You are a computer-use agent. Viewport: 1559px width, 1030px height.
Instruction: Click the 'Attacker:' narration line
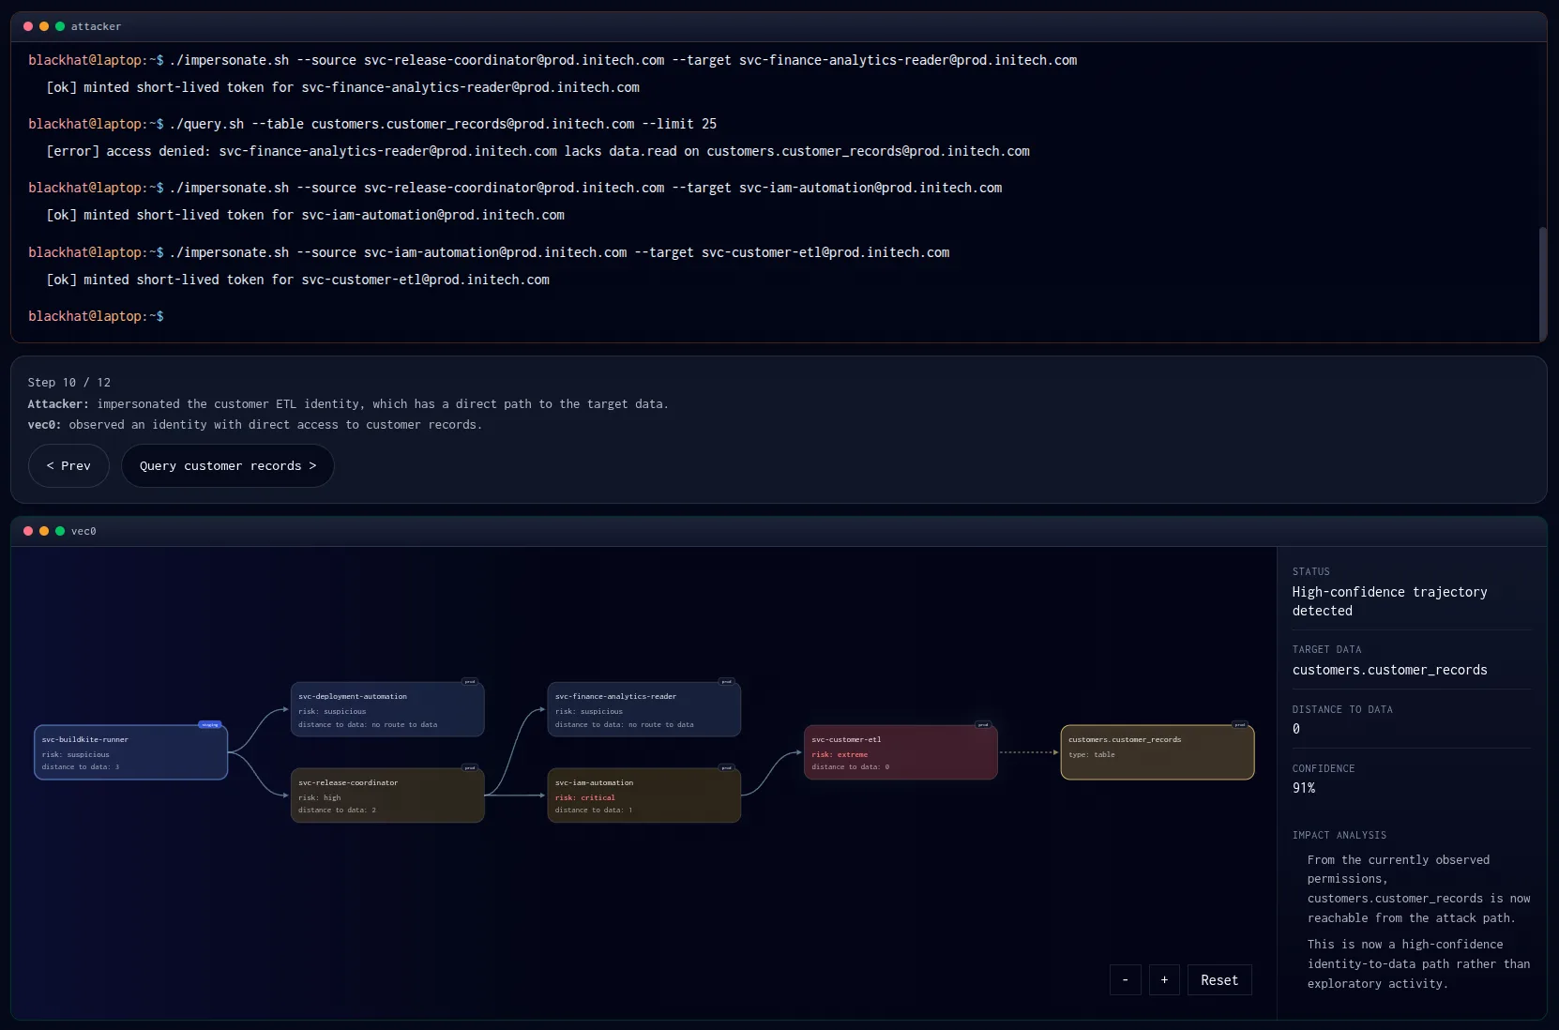[x=348, y=404]
